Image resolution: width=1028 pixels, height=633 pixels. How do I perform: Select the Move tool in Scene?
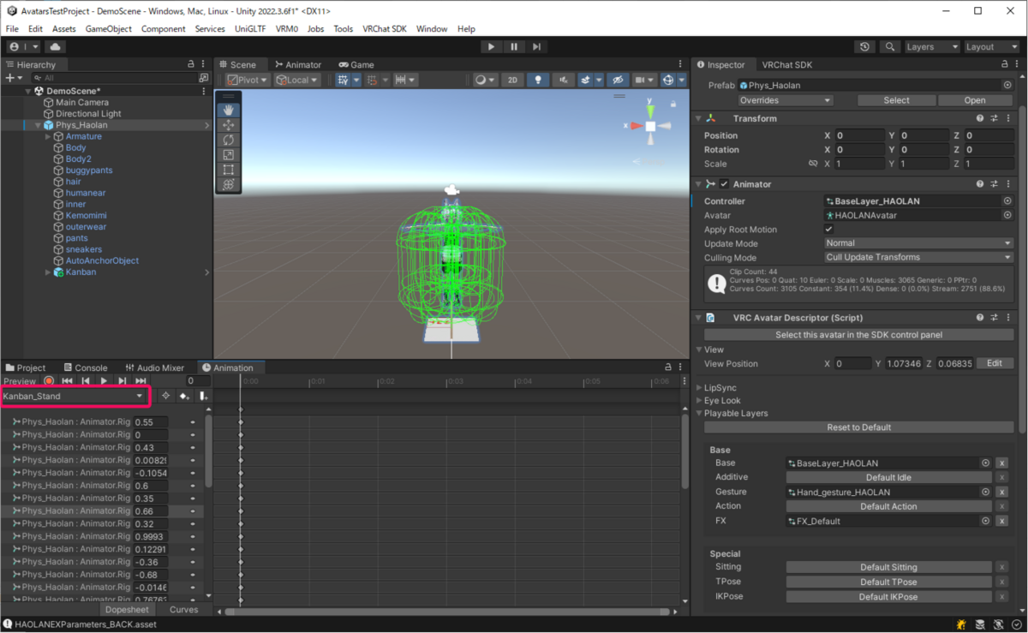[x=229, y=125]
